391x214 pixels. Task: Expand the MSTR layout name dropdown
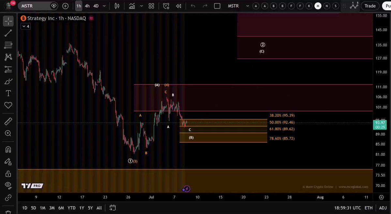click(248, 6)
